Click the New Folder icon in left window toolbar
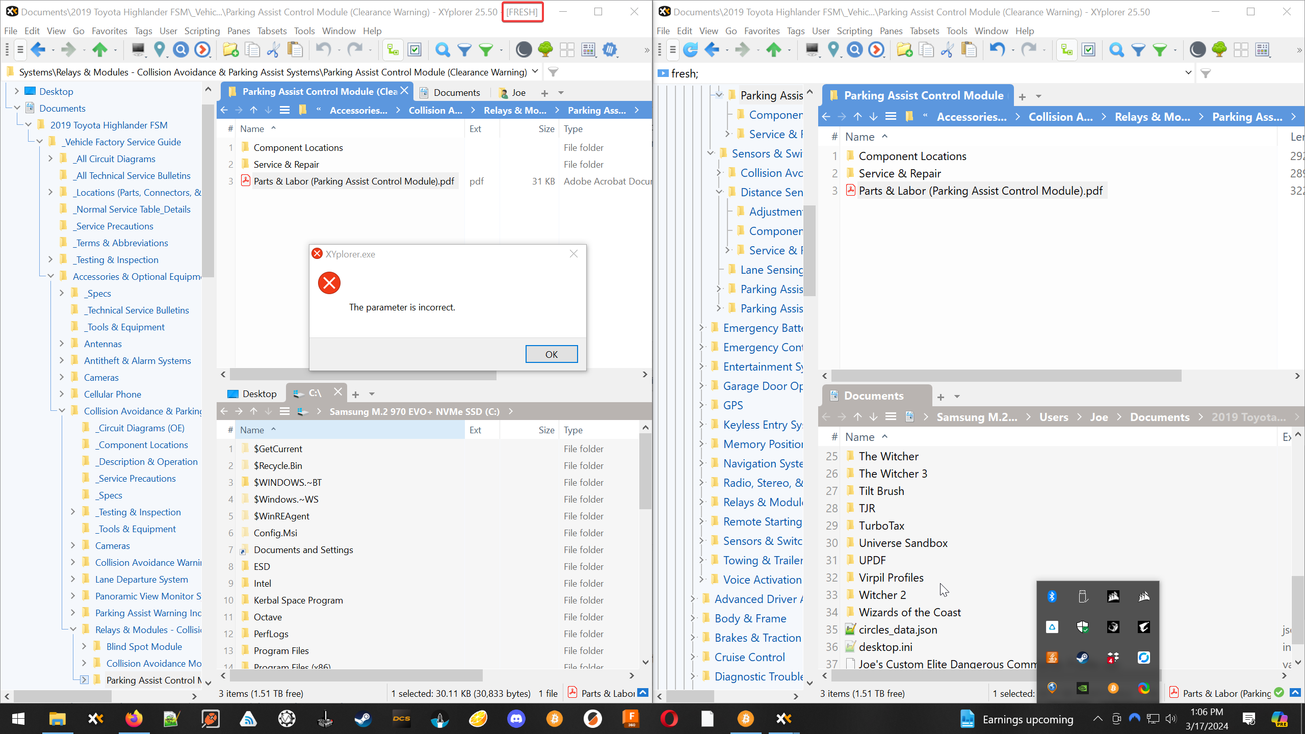 coord(230,49)
